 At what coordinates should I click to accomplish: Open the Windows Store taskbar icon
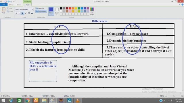pyautogui.click(x=19, y=100)
